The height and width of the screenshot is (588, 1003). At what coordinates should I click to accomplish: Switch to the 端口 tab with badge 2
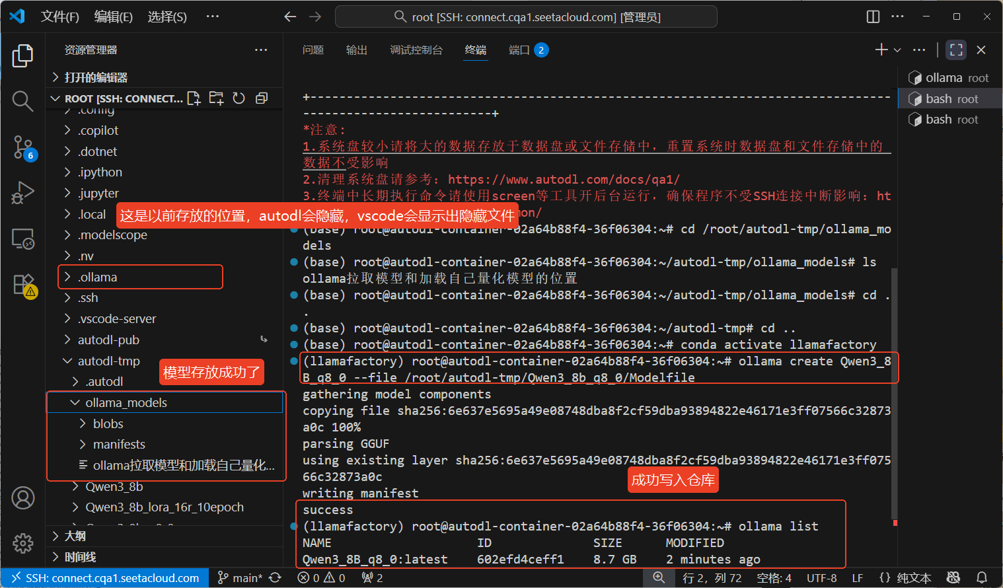pyautogui.click(x=529, y=50)
